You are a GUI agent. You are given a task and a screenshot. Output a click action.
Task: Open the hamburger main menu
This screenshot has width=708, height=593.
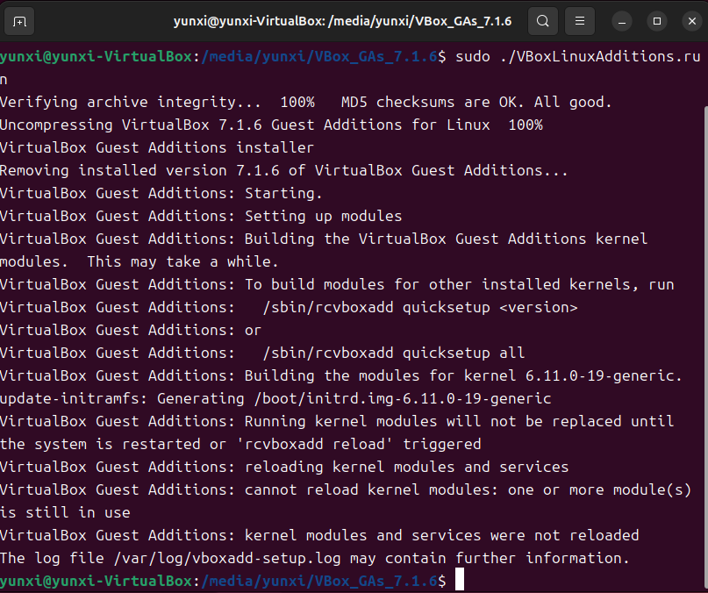580,21
